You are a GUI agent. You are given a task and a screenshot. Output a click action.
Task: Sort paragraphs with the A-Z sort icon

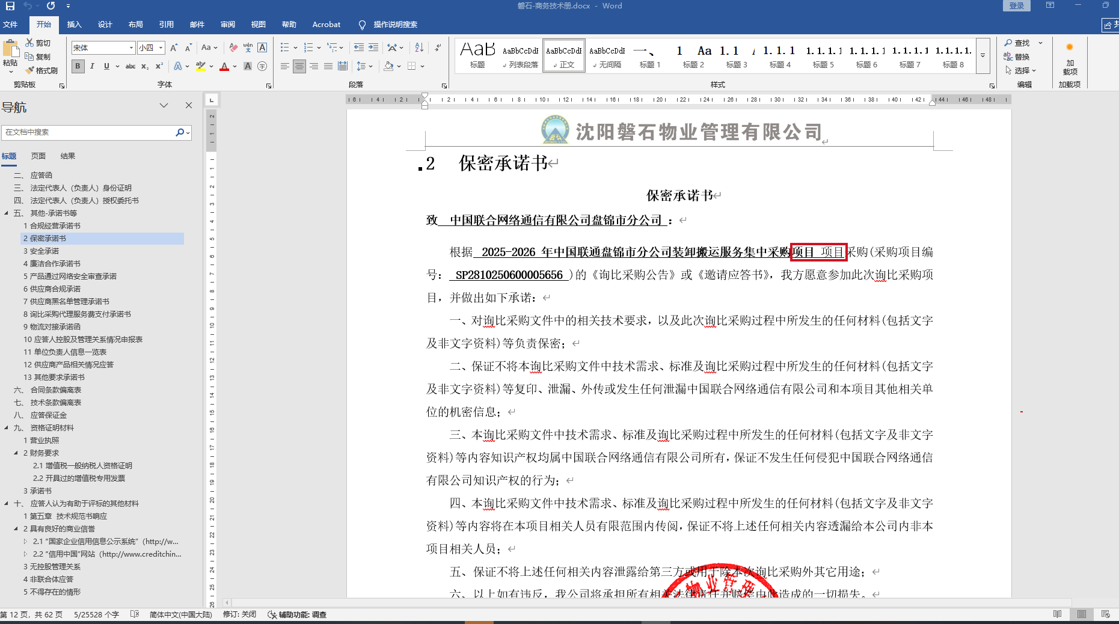tap(419, 47)
